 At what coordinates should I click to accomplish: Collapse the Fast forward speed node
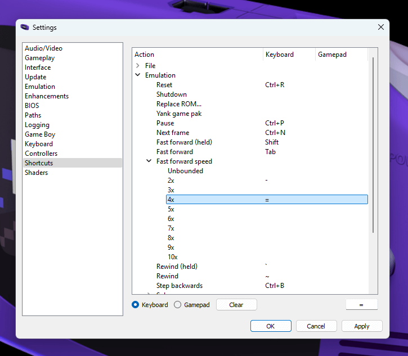coord(149,161)
